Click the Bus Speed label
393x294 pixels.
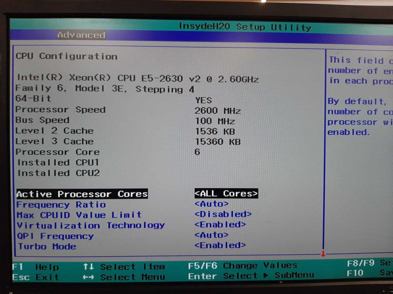click(x=42, y=120)
